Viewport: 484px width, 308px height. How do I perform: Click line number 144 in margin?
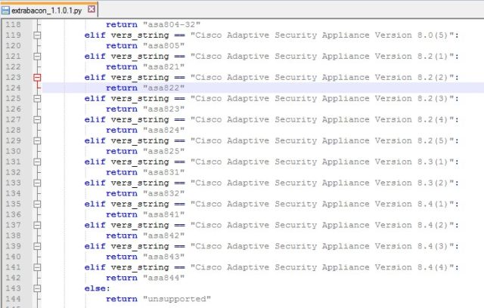(14, 299)
